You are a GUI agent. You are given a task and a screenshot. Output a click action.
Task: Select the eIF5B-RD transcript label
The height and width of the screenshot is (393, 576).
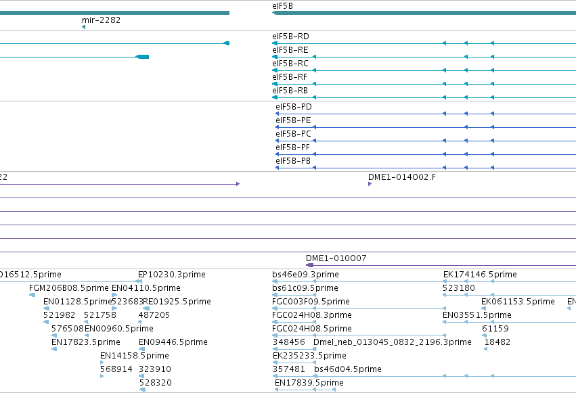tap(290, 37)
